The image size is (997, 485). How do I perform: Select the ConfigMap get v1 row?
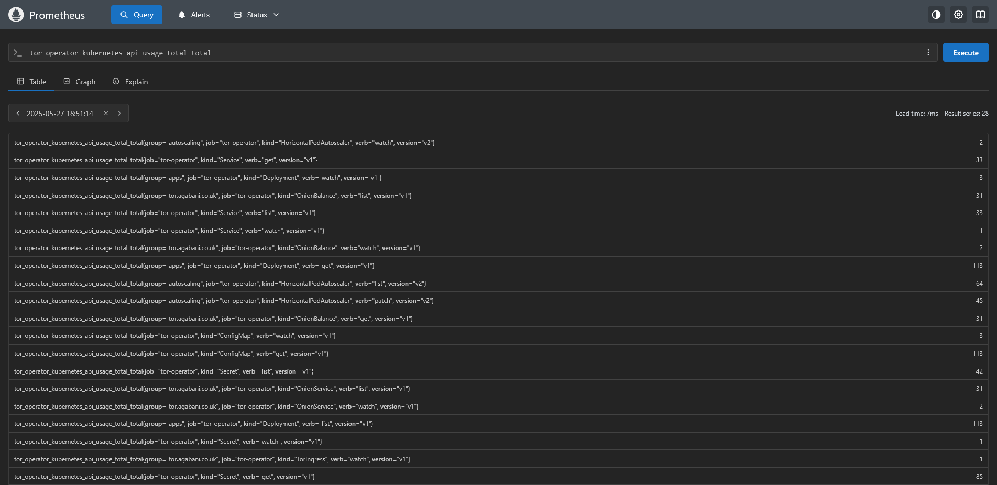click(498, 354)
